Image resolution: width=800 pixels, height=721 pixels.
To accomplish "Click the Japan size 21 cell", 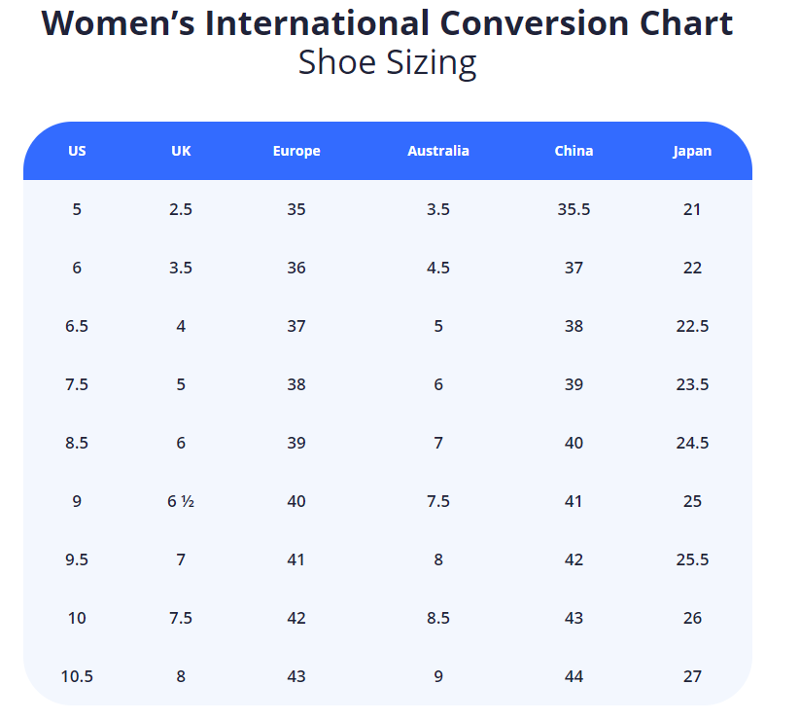I will [692, 209].
